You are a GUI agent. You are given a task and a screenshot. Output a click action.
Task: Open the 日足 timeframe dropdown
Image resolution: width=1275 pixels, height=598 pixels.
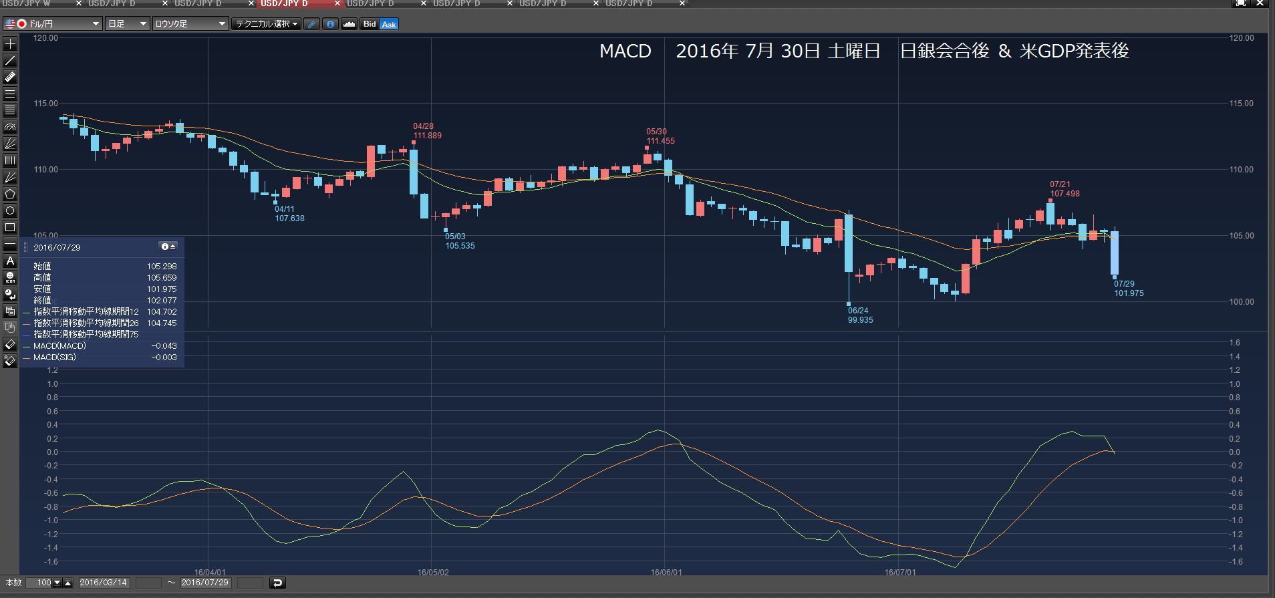tap(128, 24)
